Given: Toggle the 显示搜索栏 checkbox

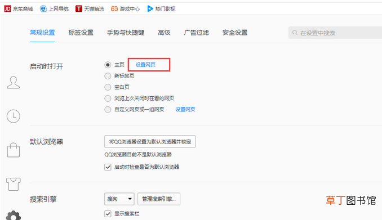Looking at the screenshot, I should point(108,214).
